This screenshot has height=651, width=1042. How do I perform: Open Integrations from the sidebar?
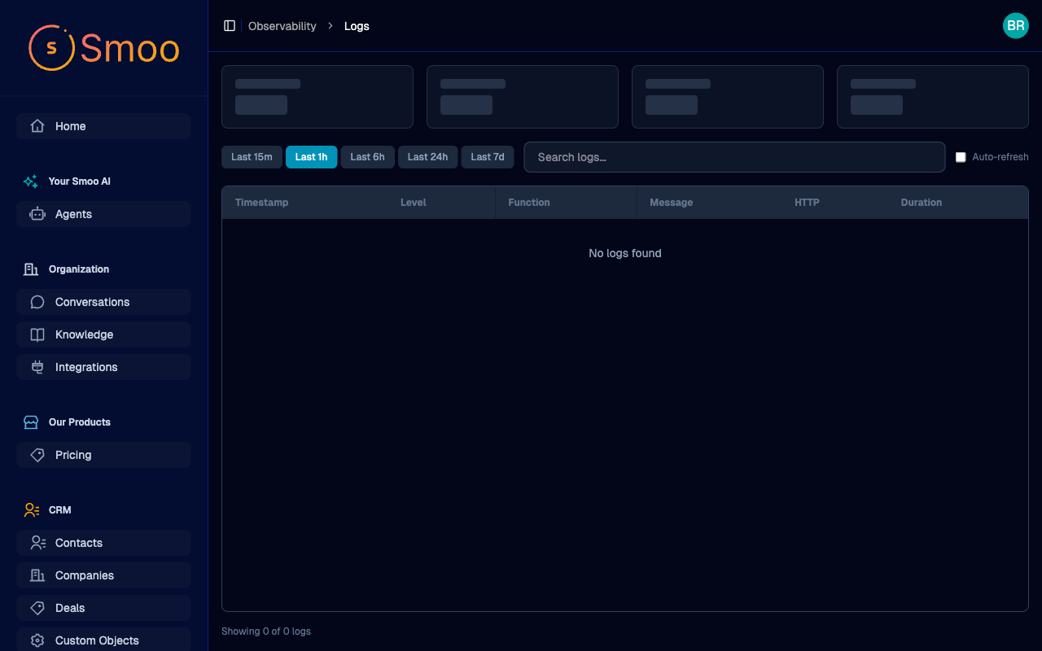coord(103,367)
